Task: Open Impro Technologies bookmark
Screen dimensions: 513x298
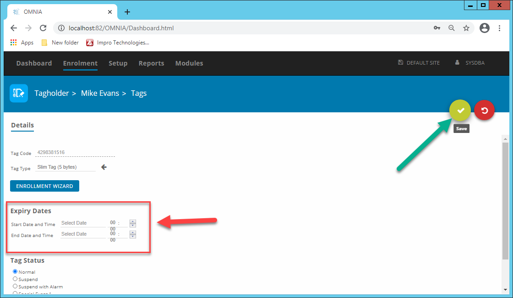Action: coord(118,43)
